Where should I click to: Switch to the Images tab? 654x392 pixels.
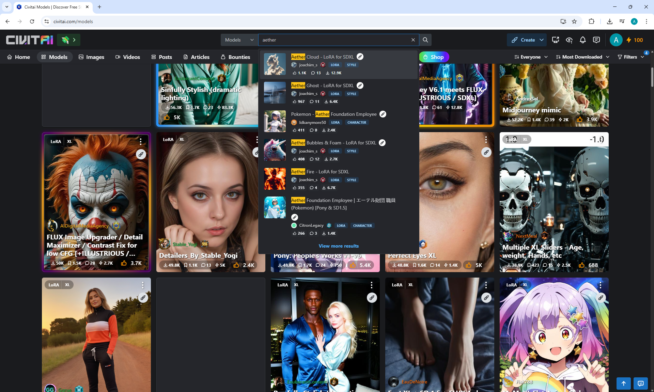(x=91, y=57)
